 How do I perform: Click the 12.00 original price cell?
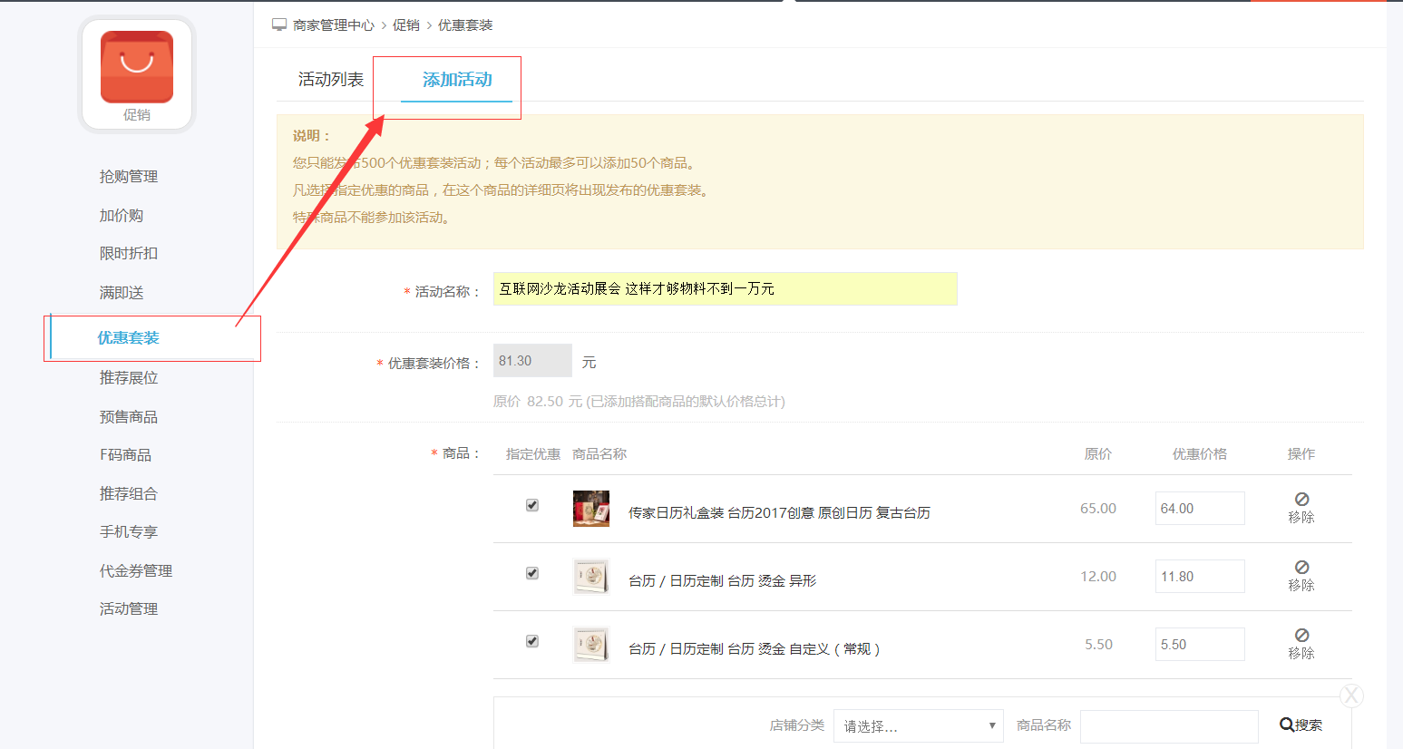(1098, 577)
